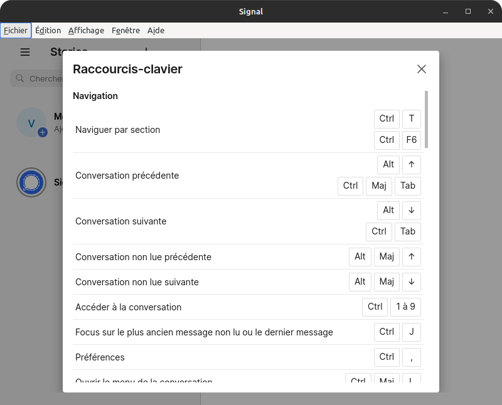This screenshot has height=405, width=502.
Task: Click up arrow key in Conversation non lue précédente
Action: coord(411,257)
